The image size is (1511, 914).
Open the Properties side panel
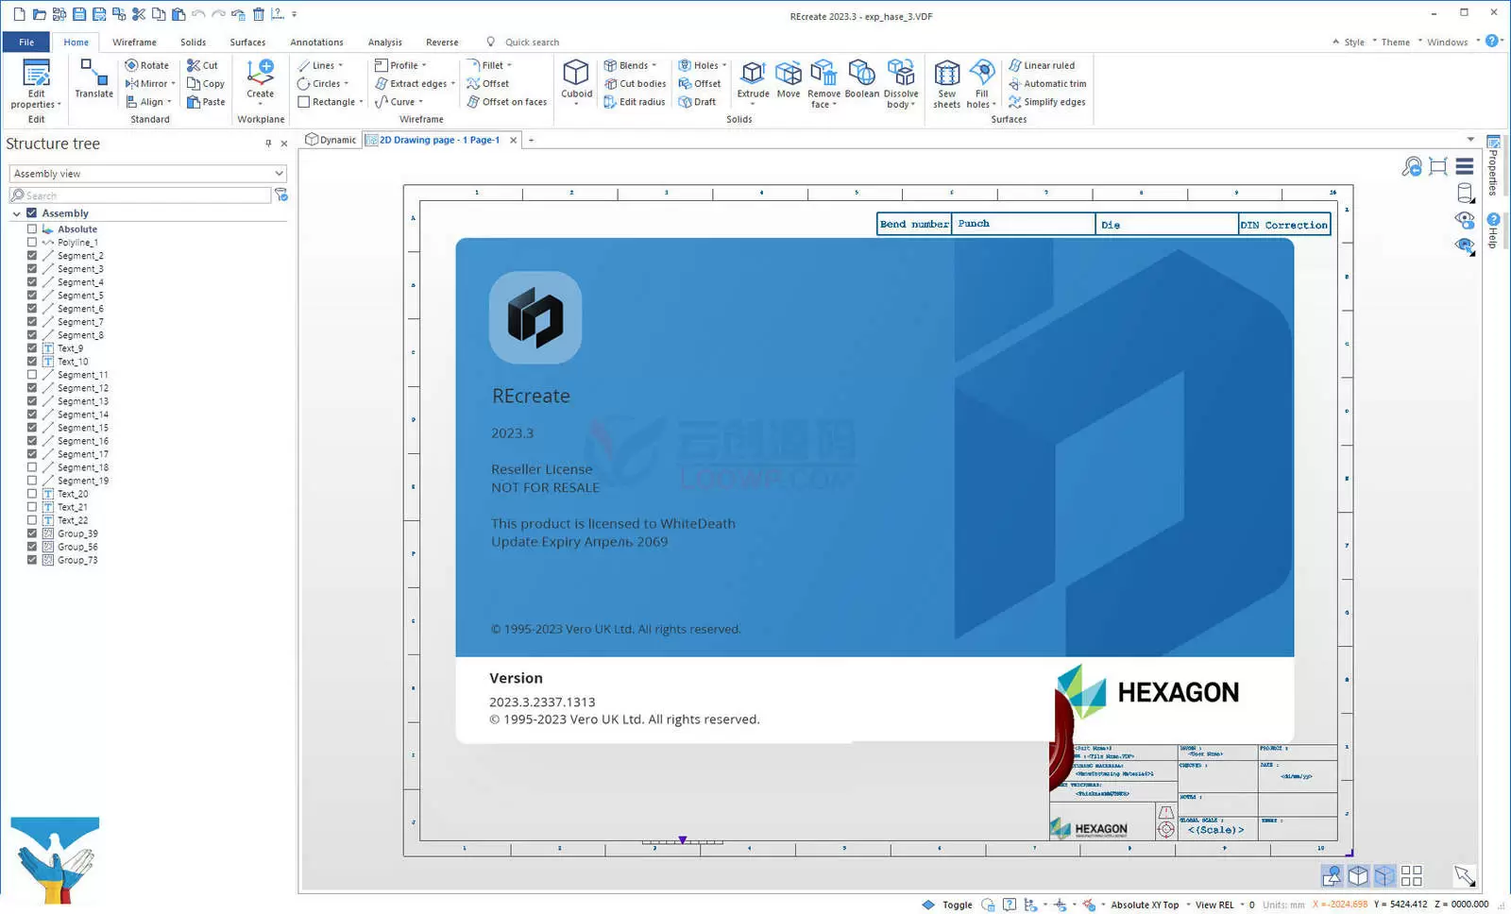pos(1493,165)
